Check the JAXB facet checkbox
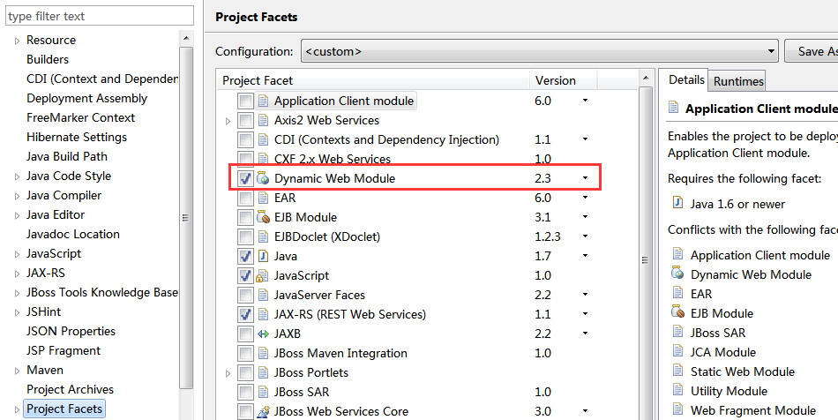The width and height of the screenshot is (838, 420). pyautogui.click(x=245, y=334)
